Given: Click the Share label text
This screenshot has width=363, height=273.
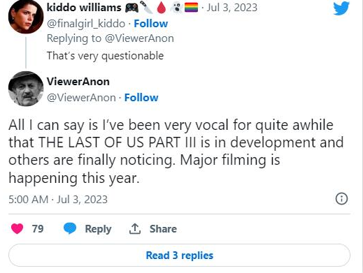Looking at the screenshot, I should pyautogui.click(x=163, y=229).
